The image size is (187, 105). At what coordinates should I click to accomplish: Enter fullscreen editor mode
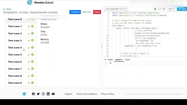(160, 9)
